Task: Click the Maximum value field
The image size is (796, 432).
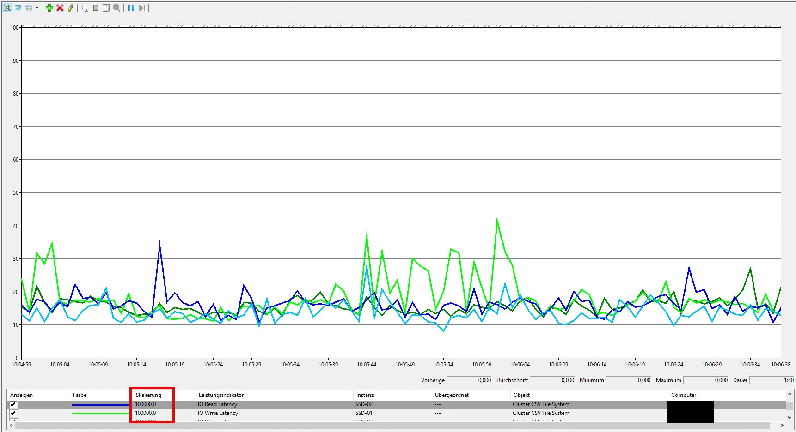Action: [x=706, y=380]
